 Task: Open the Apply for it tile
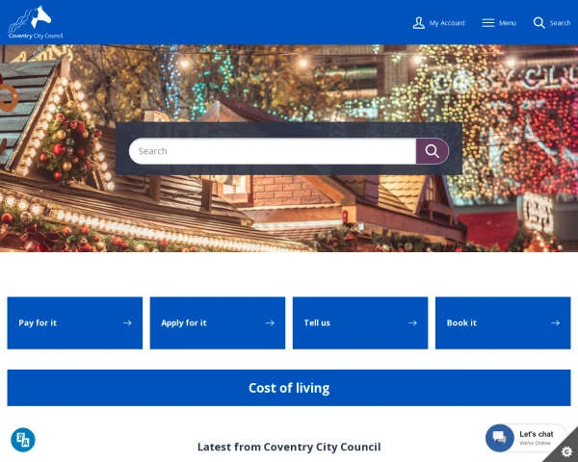[x=218, y=323]
